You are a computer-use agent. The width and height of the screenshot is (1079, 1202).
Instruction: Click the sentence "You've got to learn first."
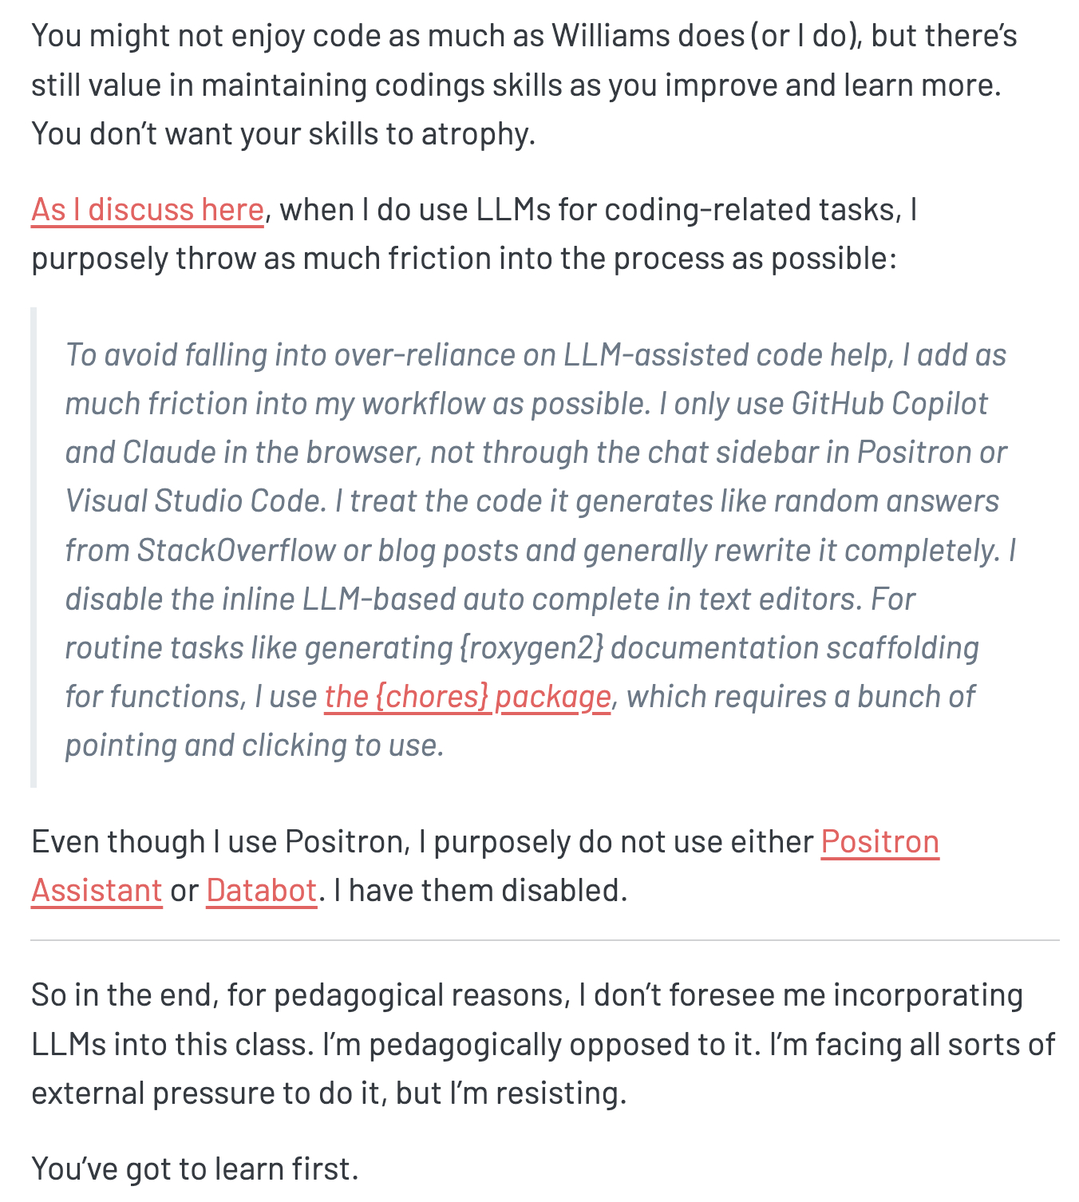point(195,1169)
